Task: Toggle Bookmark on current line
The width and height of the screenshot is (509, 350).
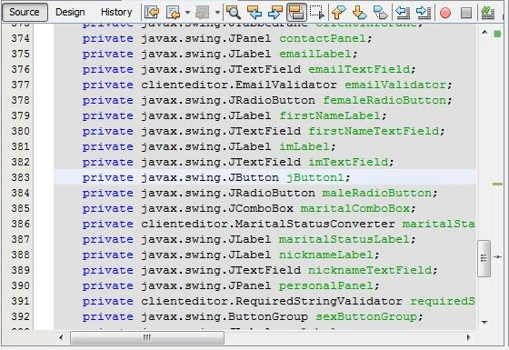Action: [x=381, y=13]
